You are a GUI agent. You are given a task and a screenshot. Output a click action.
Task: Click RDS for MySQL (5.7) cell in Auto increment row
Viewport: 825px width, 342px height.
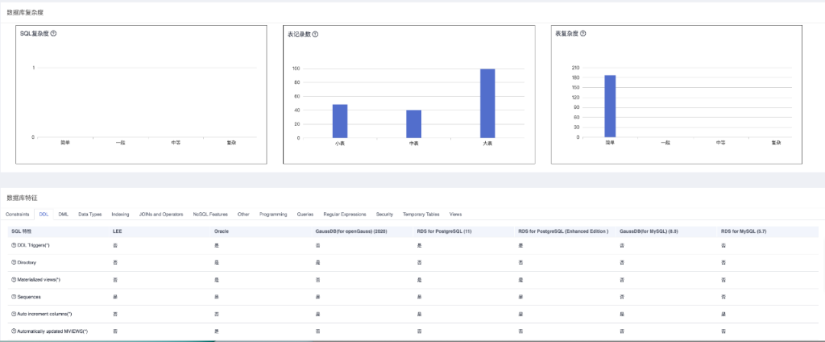[723, 314]
